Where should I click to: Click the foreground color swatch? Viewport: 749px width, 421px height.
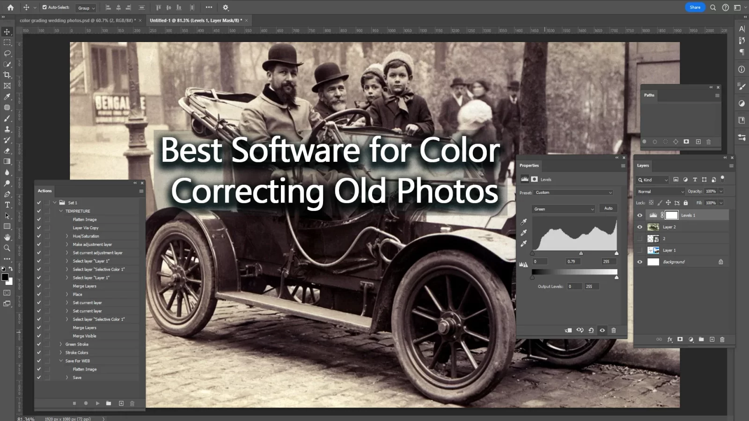pyautogui.click(x=5, y=277)
